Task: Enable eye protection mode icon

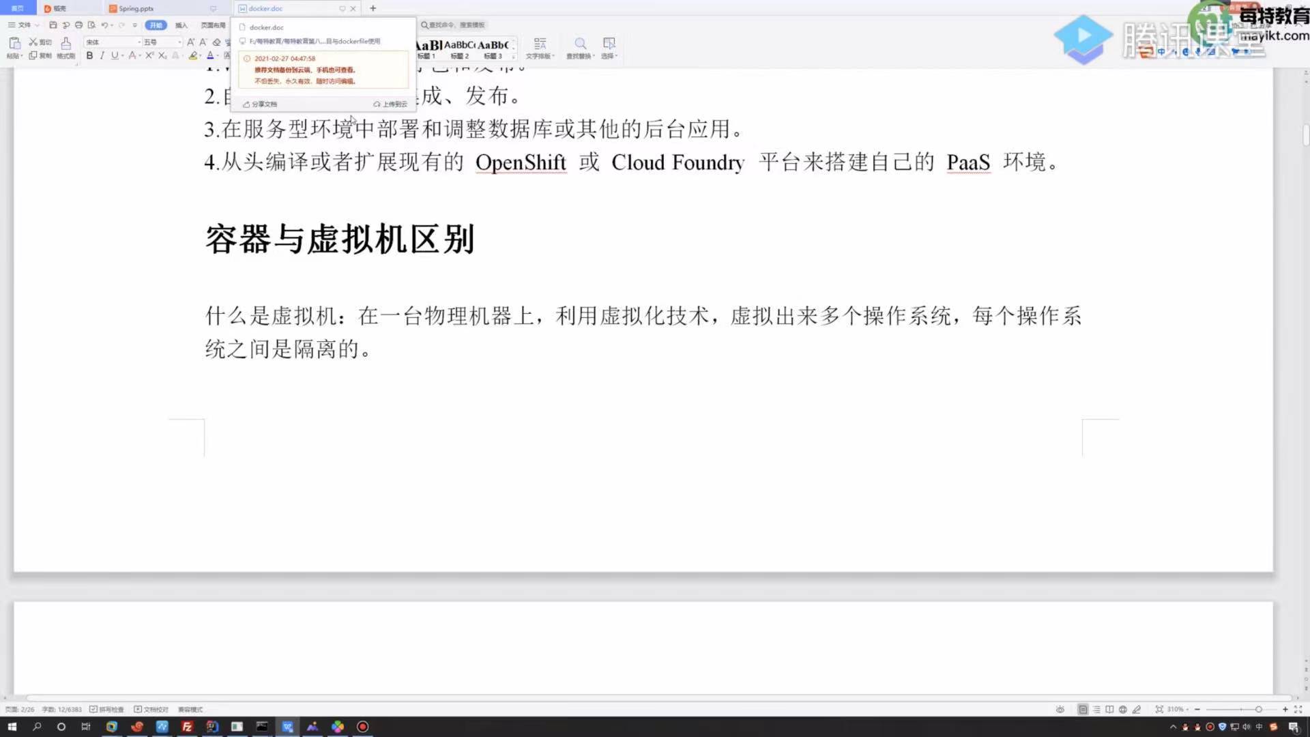Action: pos(1060,710)
